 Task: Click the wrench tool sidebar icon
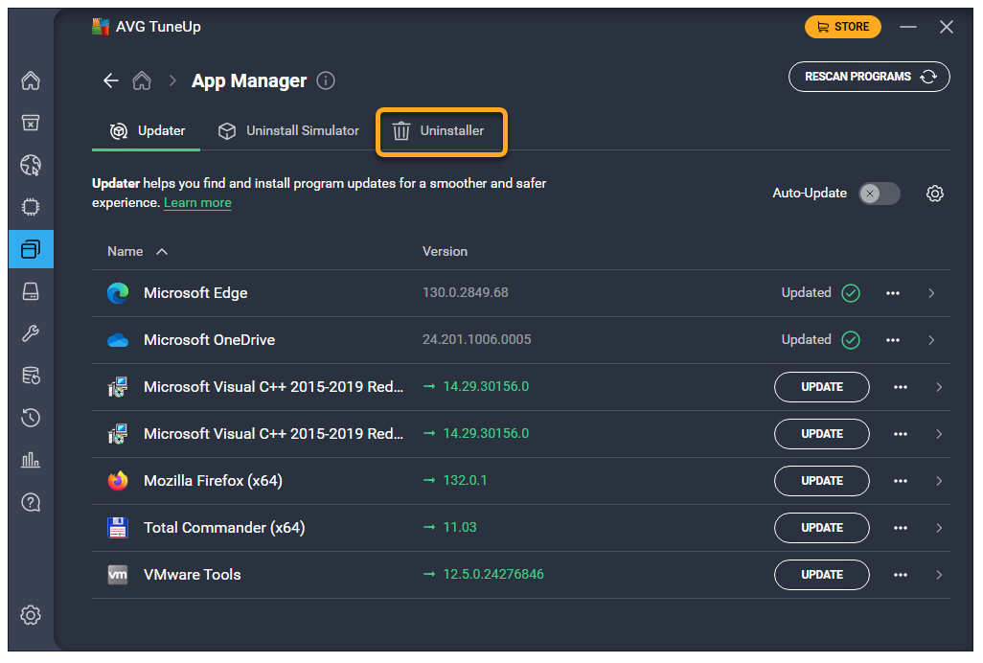(x=31, y=333)
